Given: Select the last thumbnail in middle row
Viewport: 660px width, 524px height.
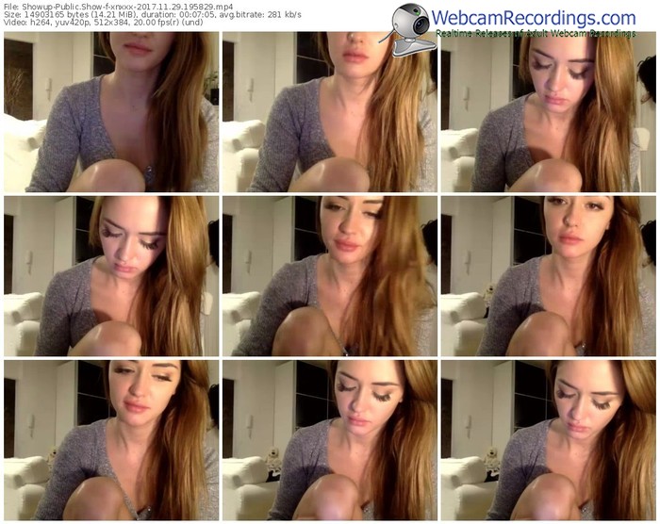Looking at the screenshot, I should coord(548,275).
